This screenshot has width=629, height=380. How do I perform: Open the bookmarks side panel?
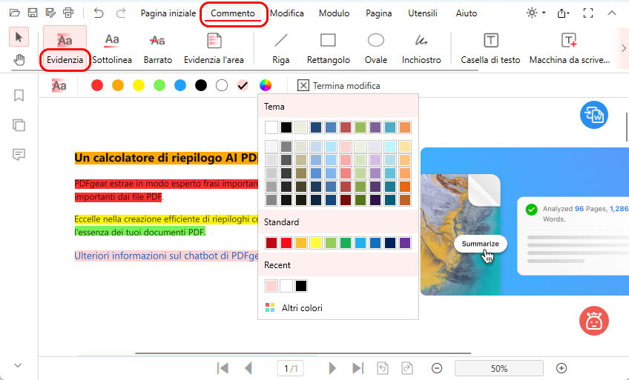click(19, 96)
